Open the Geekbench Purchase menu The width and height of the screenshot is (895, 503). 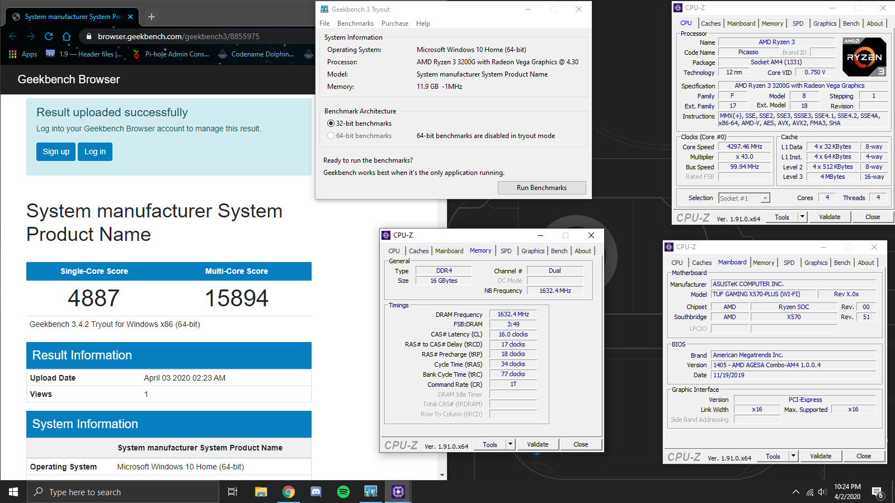click(x=395, y=23)
